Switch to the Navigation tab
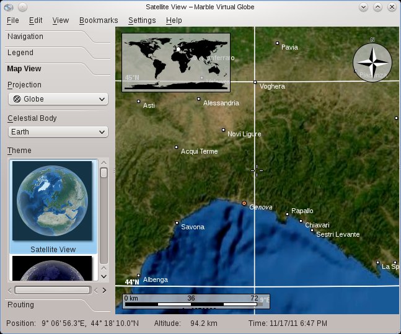401x334 pixels. pyautogui.click(x=25, y=37)
